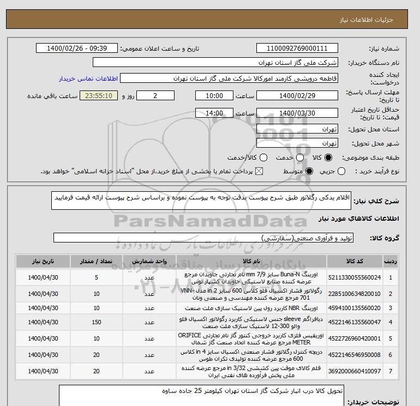Click the کد کالا column header
Screen dimensions: 420x406
point(355,262)
